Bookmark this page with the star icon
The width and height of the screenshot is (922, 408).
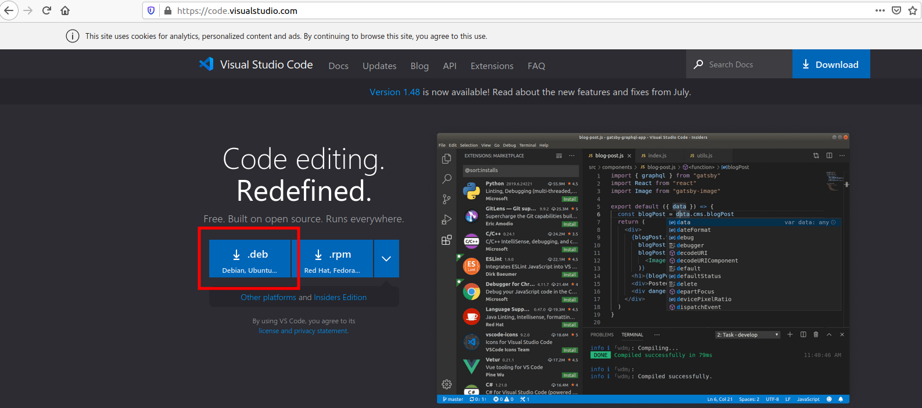pos(913,10)
